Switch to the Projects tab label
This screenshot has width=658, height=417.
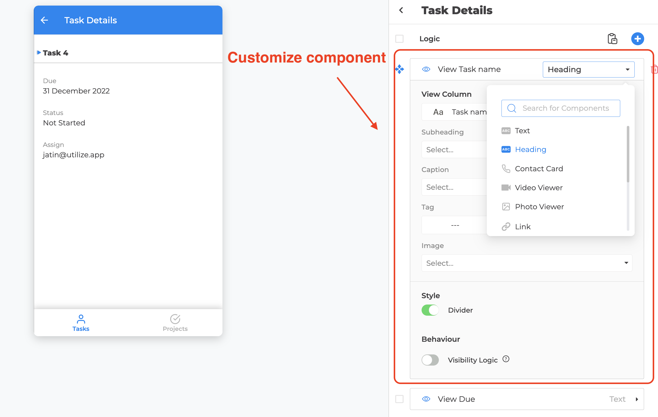175,329
